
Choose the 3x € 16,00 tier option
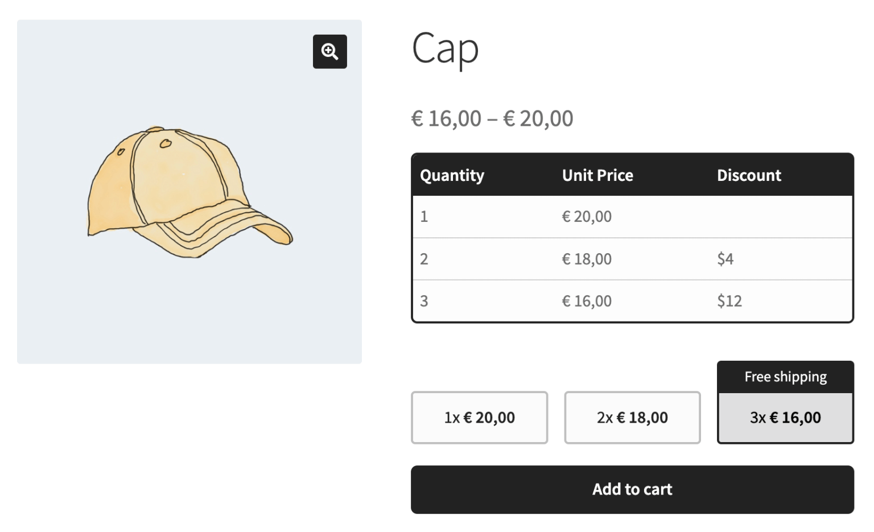coord(785,418)
